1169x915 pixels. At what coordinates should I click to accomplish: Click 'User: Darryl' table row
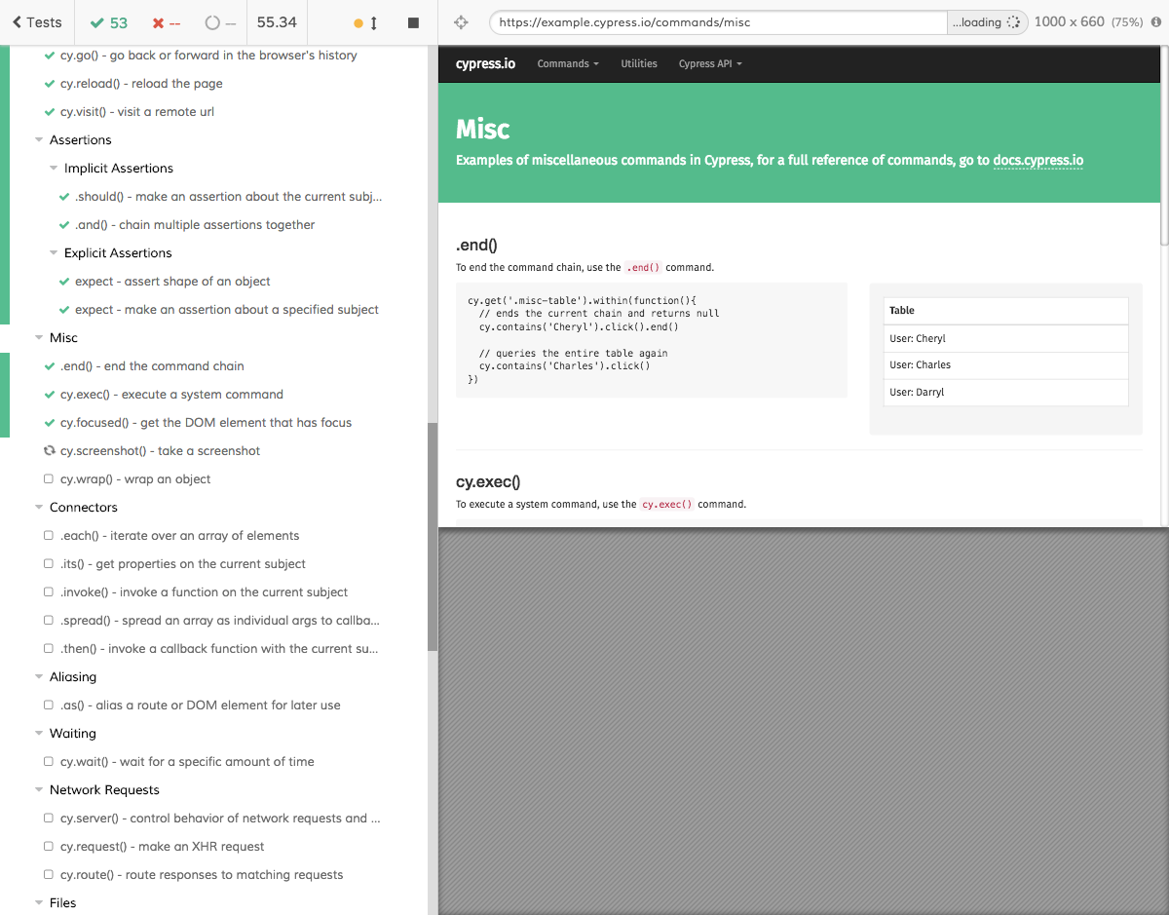pyautogui.click(x=1005, y=392)
